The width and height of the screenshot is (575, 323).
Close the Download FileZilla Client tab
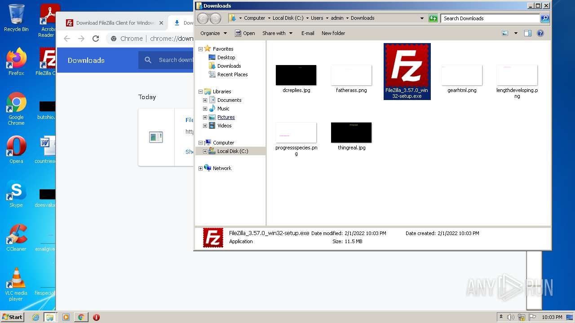[x=161, y=23]
